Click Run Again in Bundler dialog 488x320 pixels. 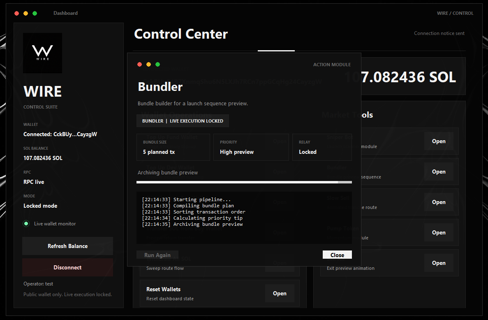click(157, 255)
